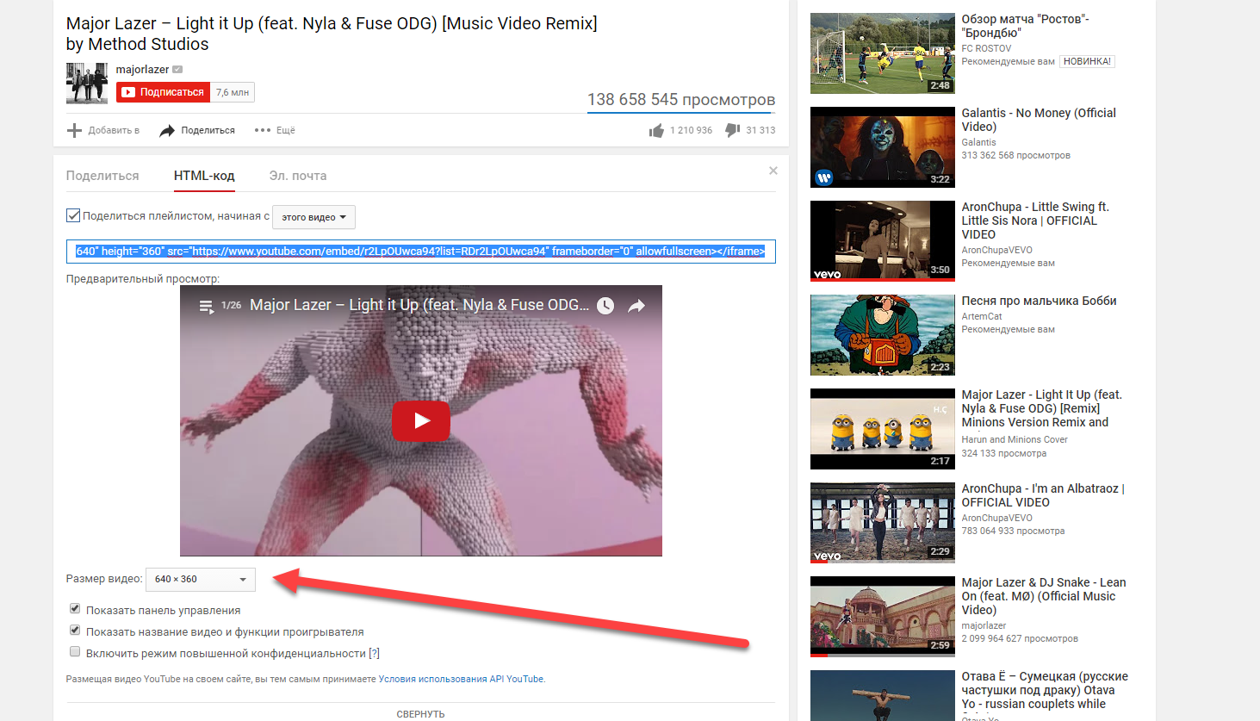Click the Обзор матча Ростов-Брондбю title
1260x721 pixels.
(1026, 26)
